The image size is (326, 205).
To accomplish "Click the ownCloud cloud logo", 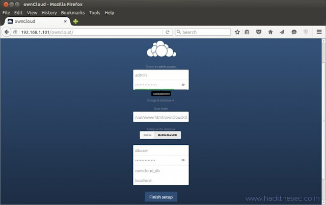I will pyautogui.click(x=161, y=49).
